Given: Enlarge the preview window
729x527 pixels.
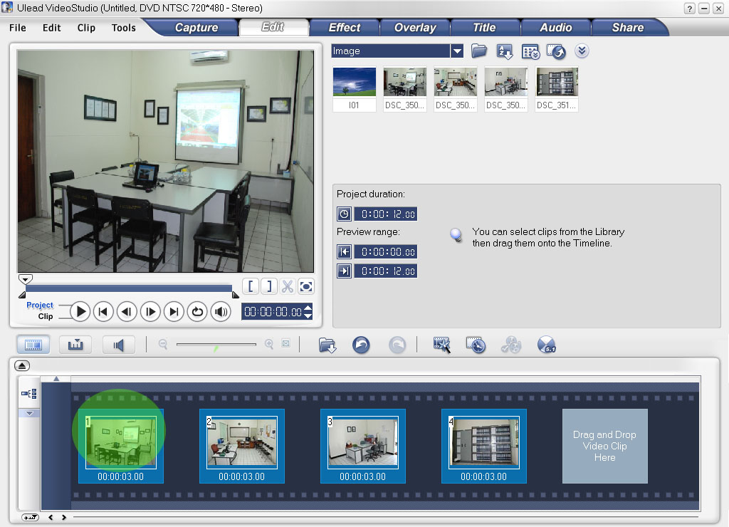Looking at the screenshot, I should tap(305, 286).
